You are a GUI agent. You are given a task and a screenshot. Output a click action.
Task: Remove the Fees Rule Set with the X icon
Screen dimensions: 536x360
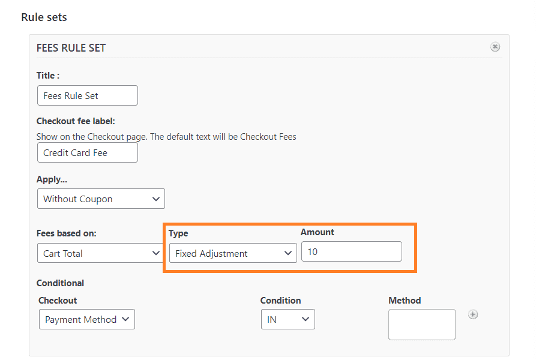pos(495,47)
